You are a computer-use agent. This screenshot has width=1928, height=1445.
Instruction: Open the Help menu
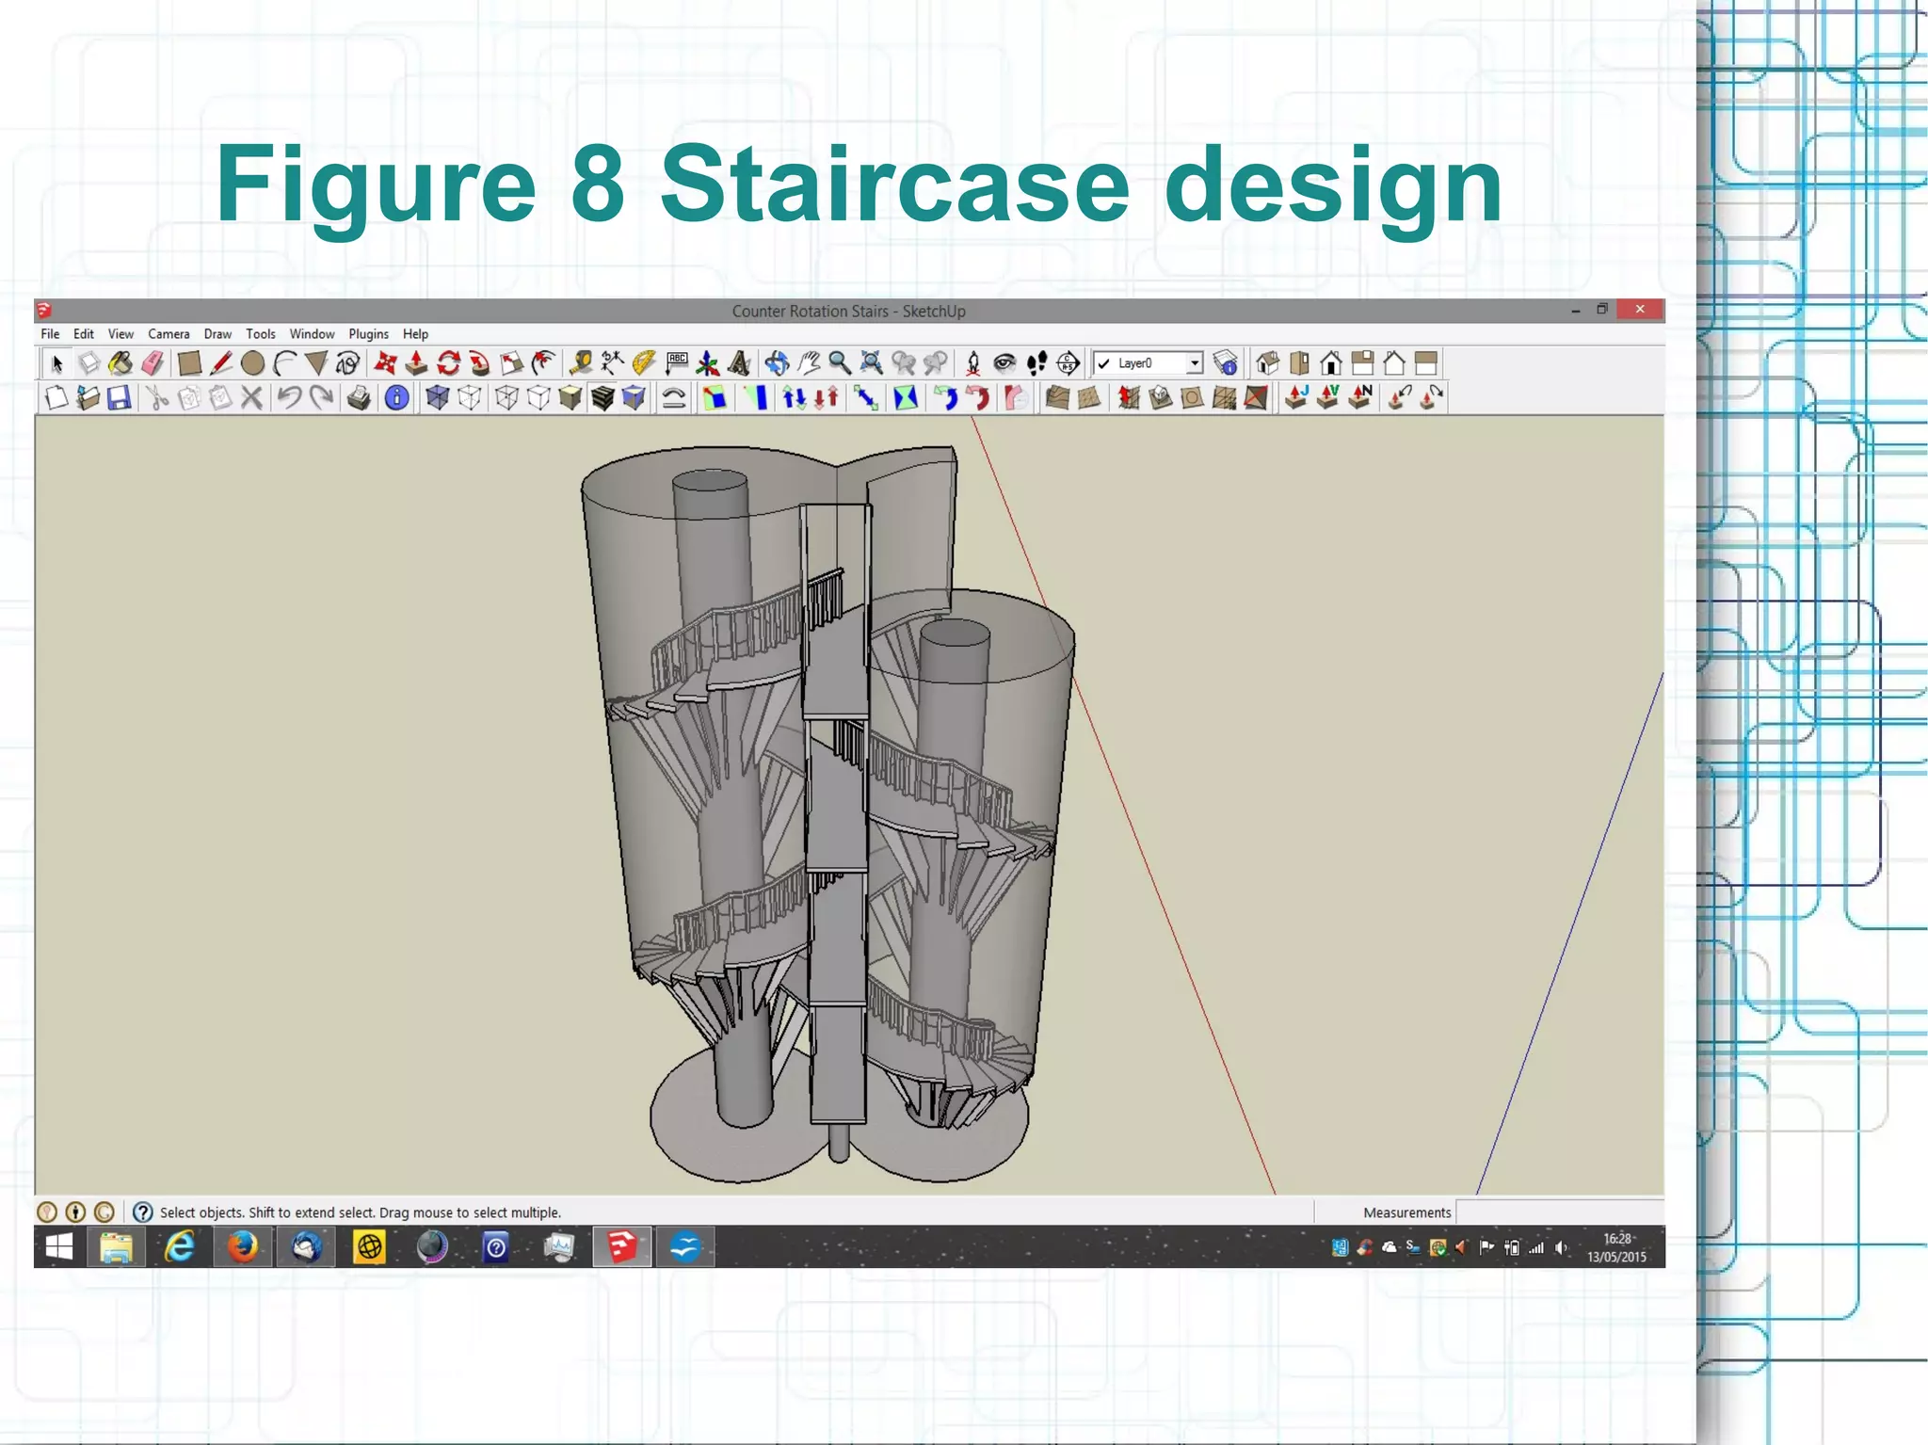[x=415, y=334]
